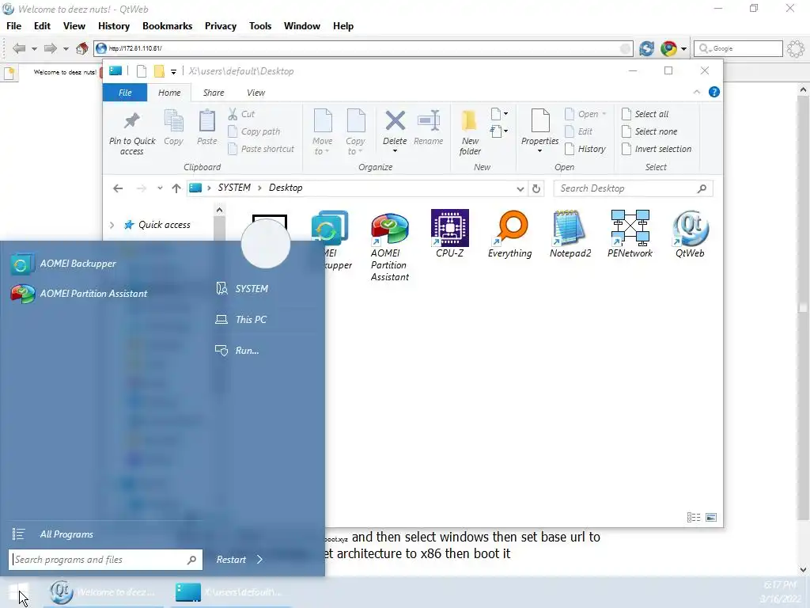Screen dimensions: 810x608
Task: Click Paste shortcut in the ribbon
Action: click(261, 149)
